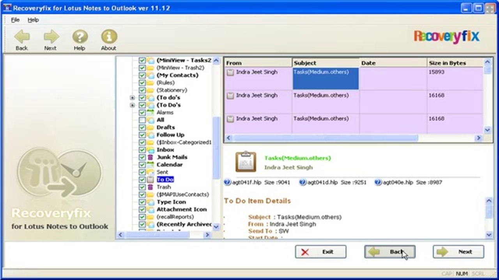Click the (Rules) folder icon
499x280 pixels.
(150, 82)
